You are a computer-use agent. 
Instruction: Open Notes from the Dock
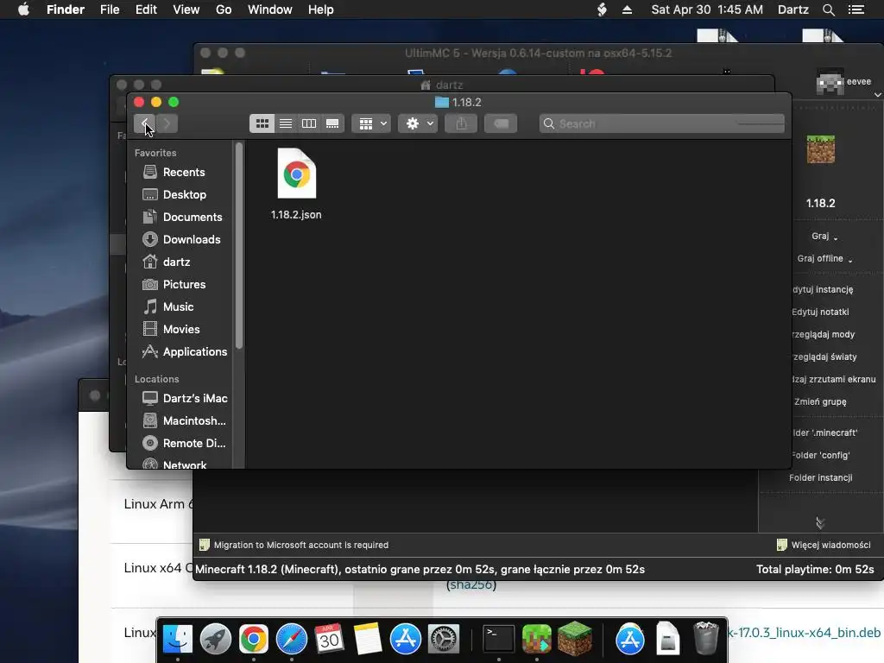tap(368, 640)
